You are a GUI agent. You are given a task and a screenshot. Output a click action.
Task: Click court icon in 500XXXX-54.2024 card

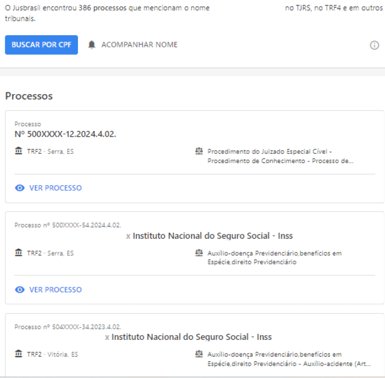[18, 252]
